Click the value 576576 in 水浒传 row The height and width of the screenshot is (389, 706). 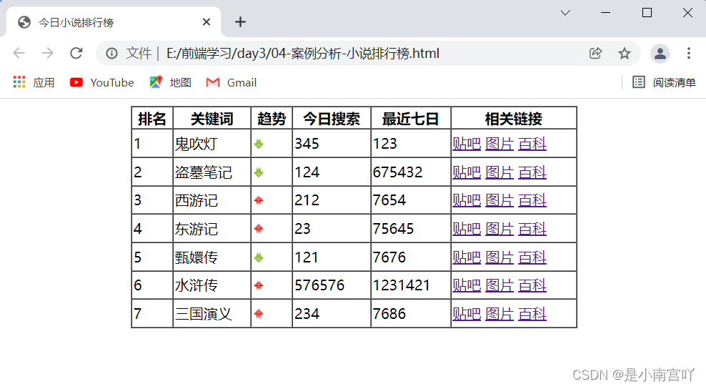click(319, 285)
